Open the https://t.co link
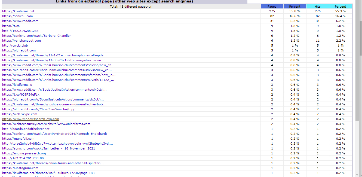Screen dimensions: 362x177 tap(11, 26)
